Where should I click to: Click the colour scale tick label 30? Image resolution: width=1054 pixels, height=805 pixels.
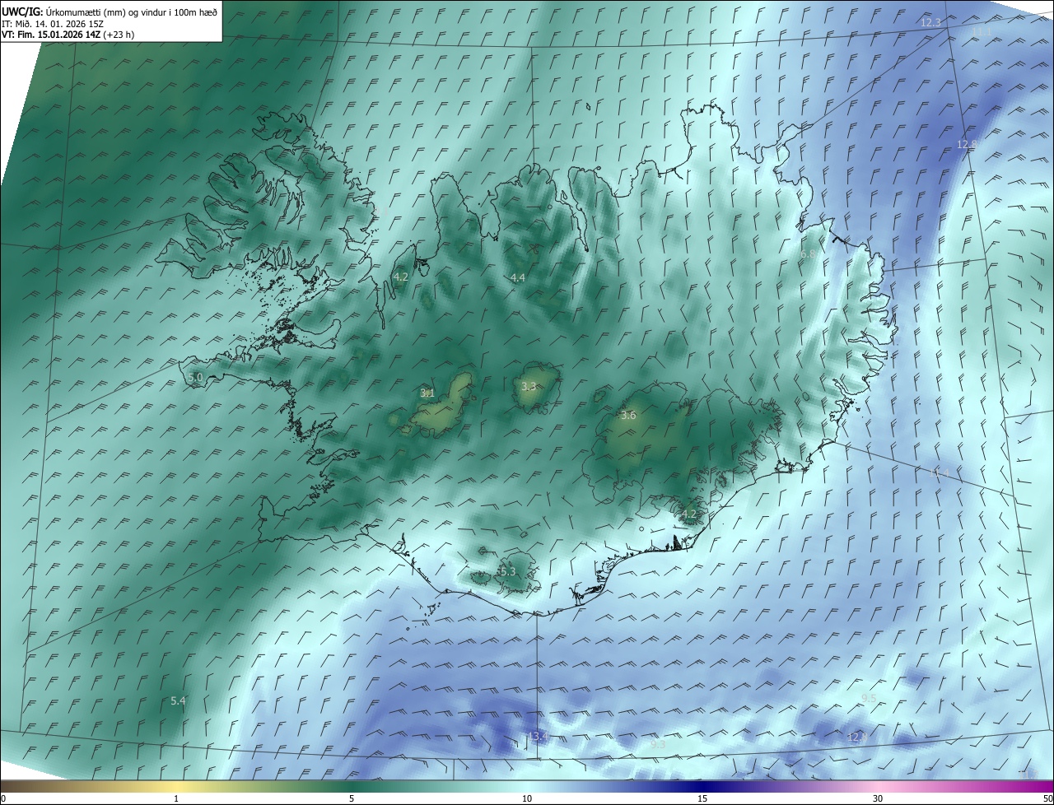(878, 798)
